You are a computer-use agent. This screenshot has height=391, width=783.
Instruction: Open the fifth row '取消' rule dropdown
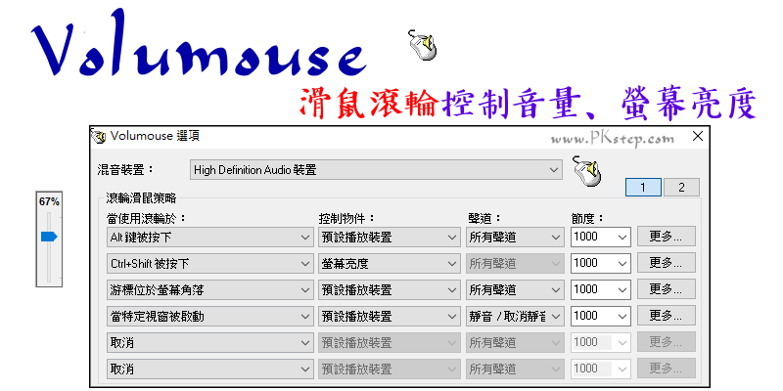(210, 343)
